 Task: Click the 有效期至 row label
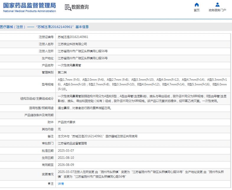tap(48, 165)
